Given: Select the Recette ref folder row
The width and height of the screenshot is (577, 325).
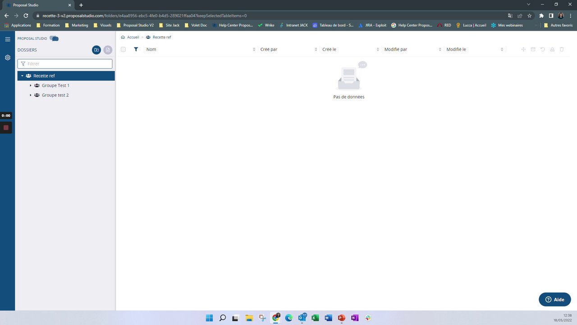Looking at the screenshot, I should click(x=66, y=76).
